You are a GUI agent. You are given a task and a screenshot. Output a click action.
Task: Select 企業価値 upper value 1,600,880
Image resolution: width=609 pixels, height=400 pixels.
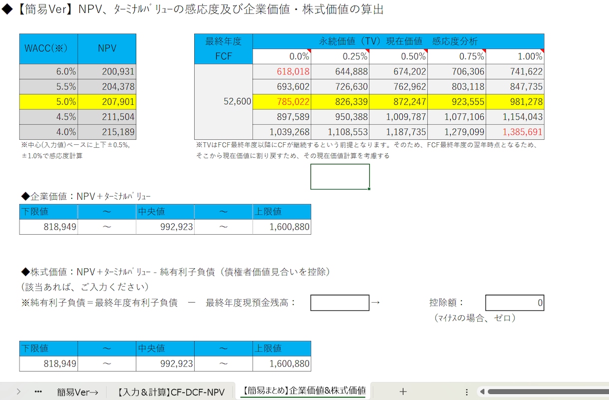pyautogui.click(x=282, y=227)
